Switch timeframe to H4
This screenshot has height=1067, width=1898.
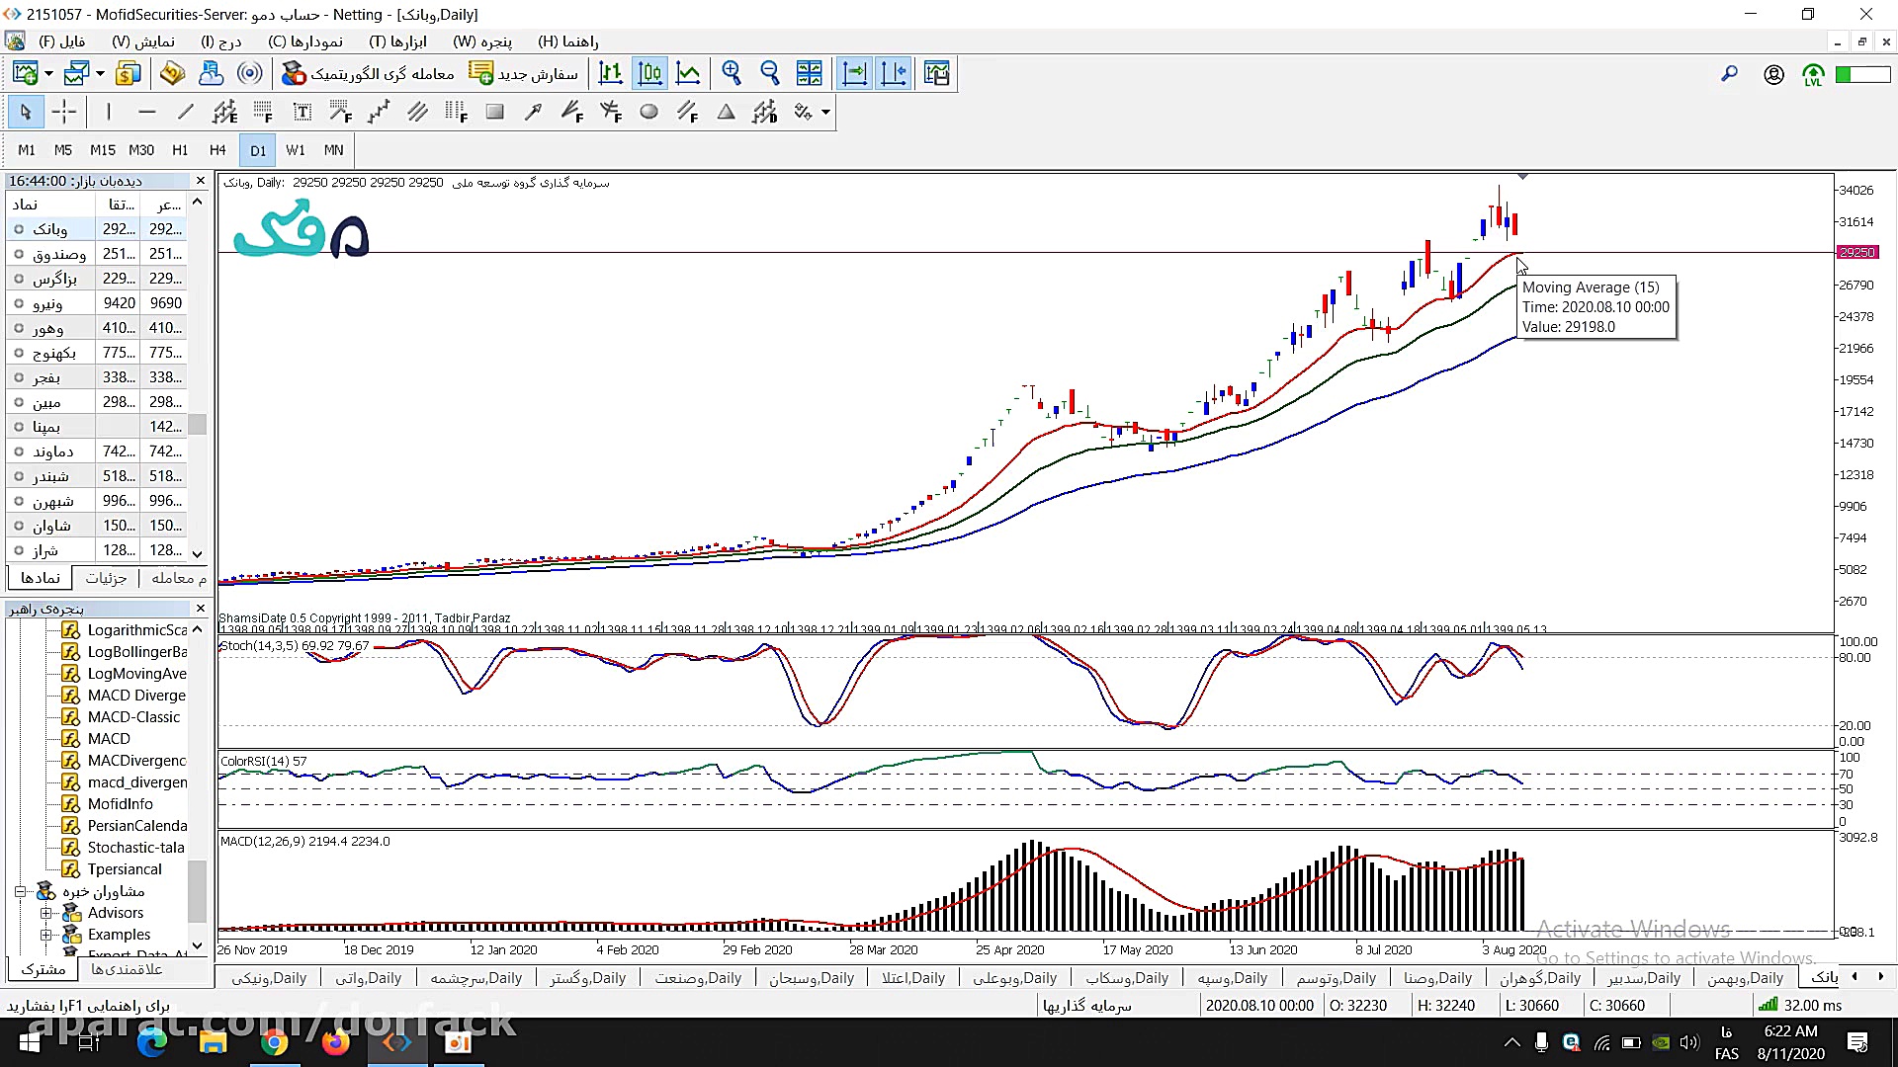[217, 150]
